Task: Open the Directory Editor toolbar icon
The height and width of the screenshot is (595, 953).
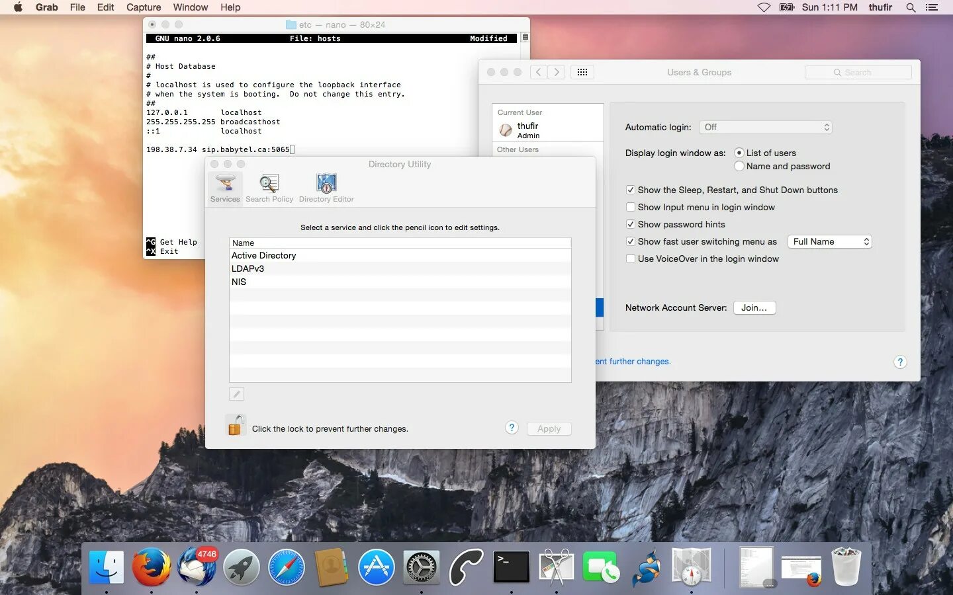Action: pyautogui.click(x=326, y=188)
